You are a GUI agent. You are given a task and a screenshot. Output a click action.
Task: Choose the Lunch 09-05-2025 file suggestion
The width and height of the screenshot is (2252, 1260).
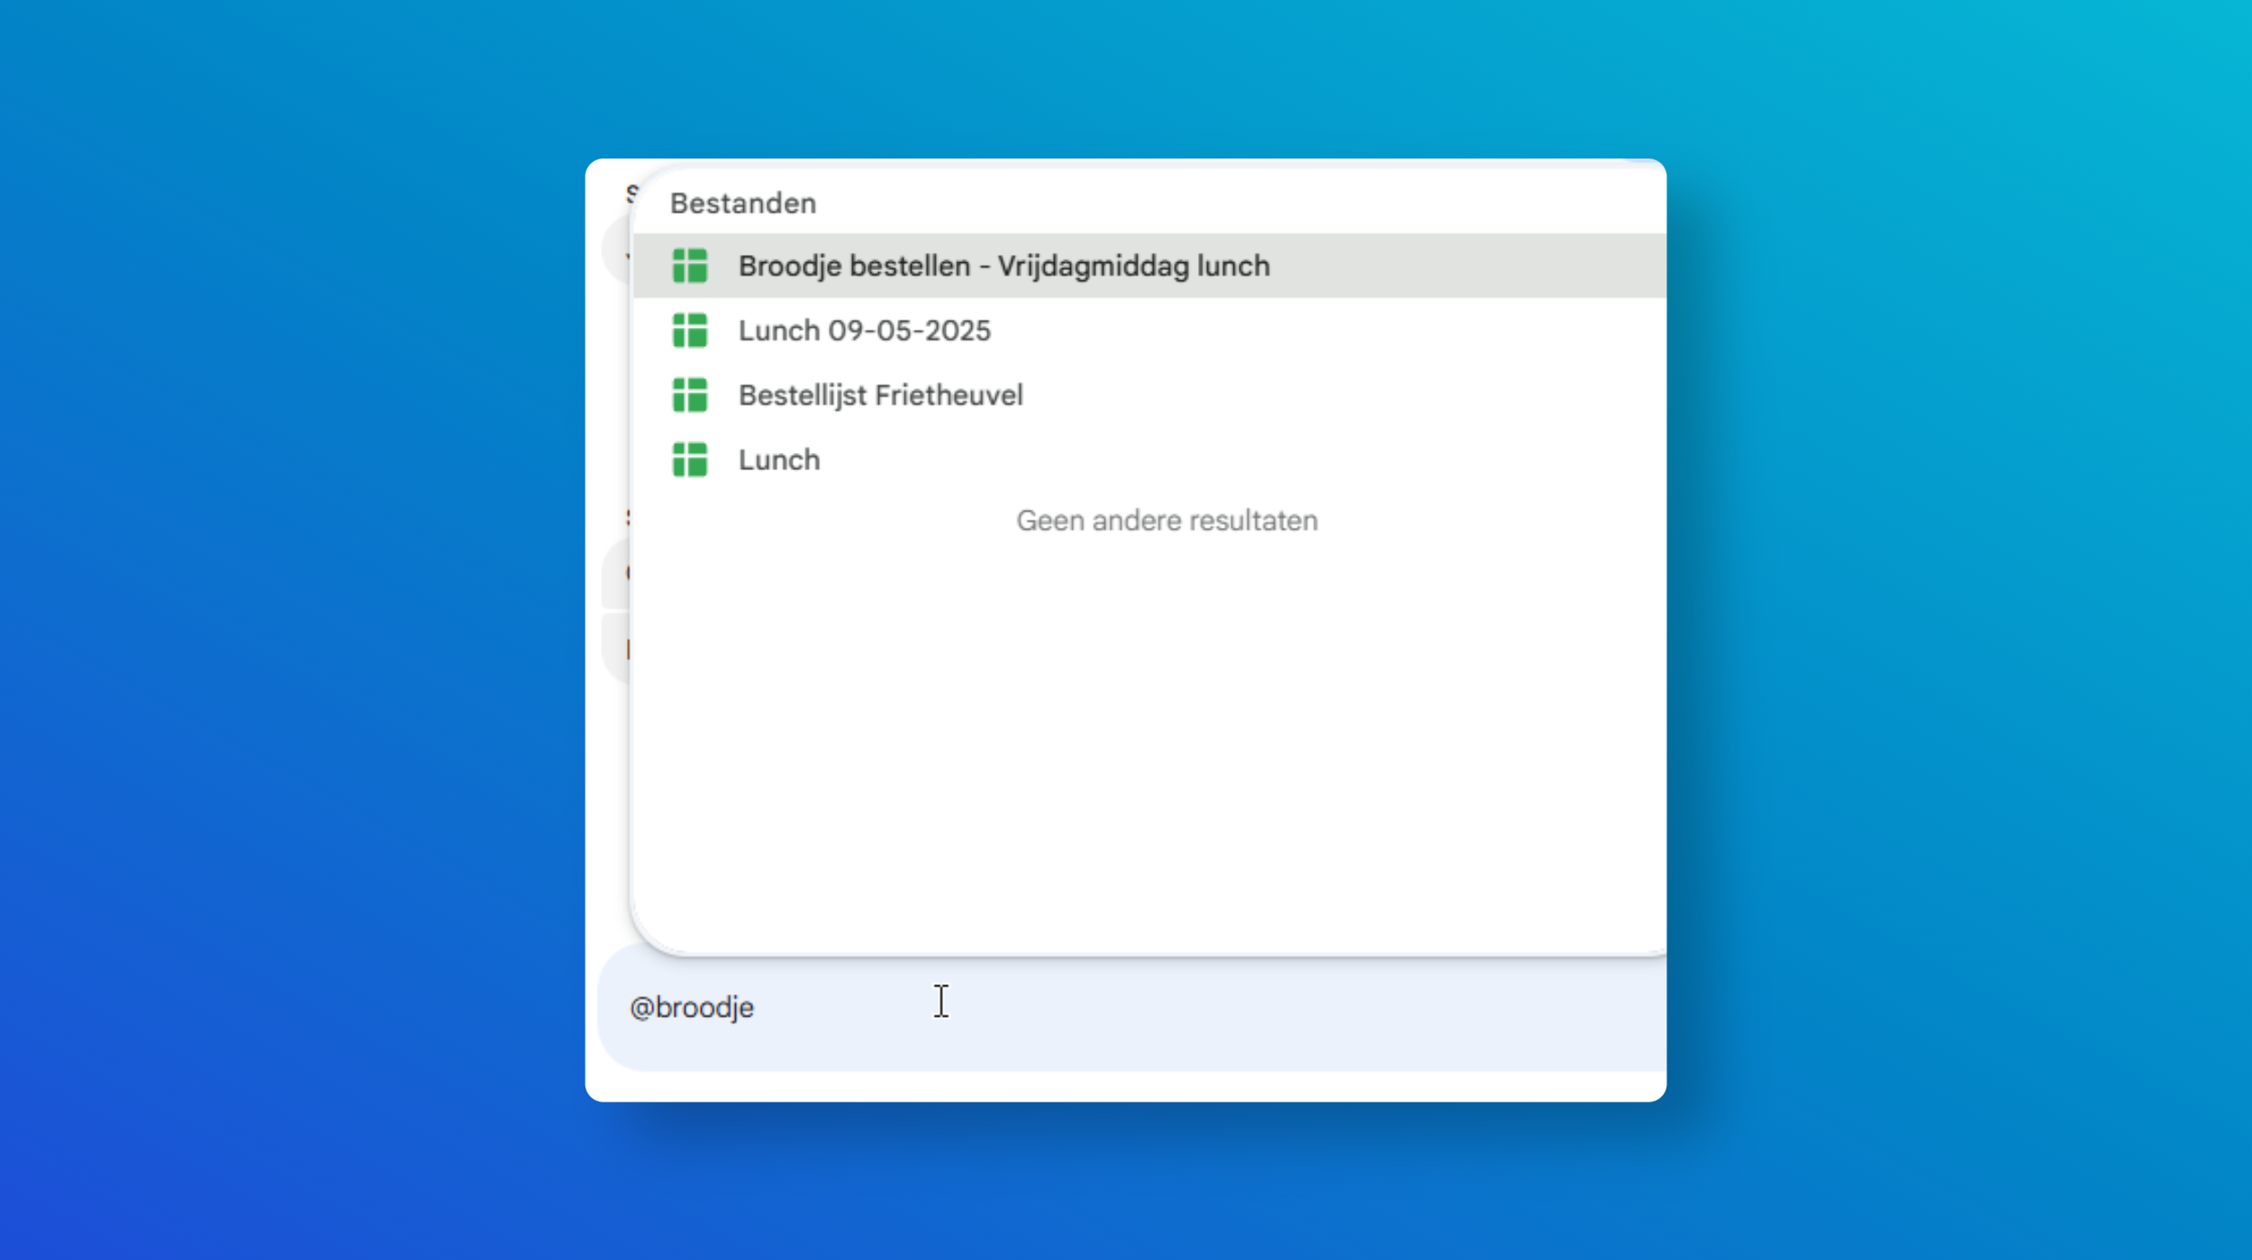(1149, 331)
